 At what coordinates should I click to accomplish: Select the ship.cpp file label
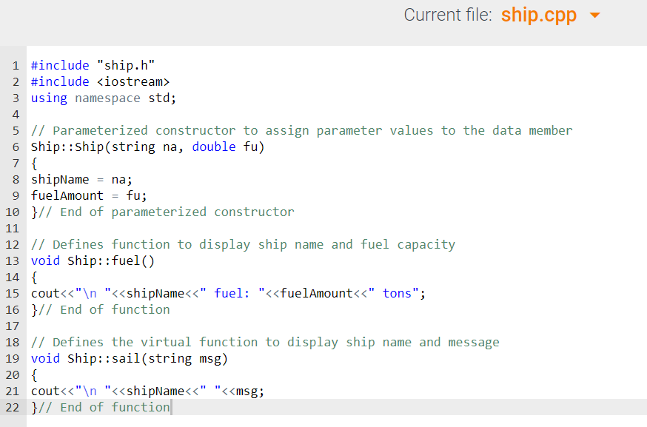click(x=539, y=15)
